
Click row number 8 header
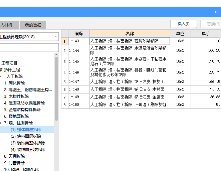64,105
